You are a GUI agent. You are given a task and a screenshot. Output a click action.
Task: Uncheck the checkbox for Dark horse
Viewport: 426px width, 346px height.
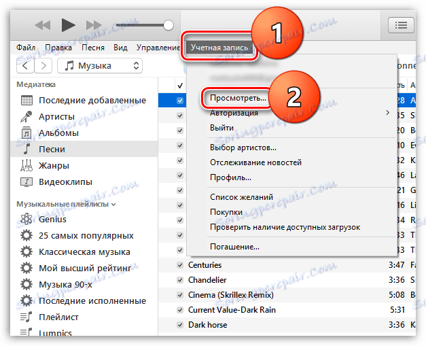[x=180, y=325]
